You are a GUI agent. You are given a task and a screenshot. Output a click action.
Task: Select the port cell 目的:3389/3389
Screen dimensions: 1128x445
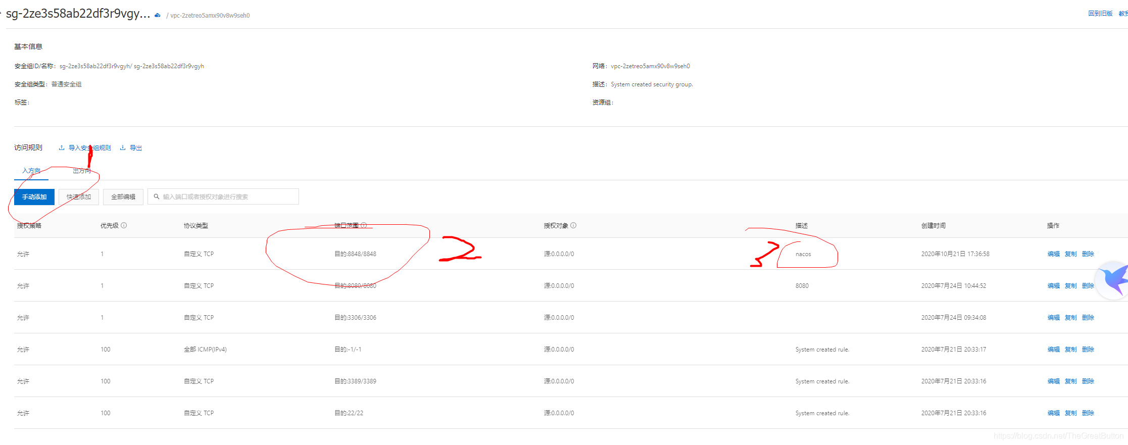(355, 381)
